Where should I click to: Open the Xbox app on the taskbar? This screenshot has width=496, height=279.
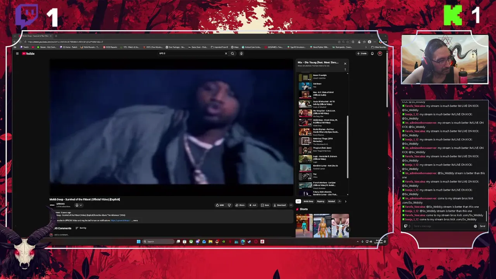point(191,242)
